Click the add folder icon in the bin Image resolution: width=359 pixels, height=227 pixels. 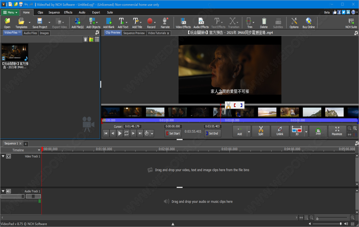pos(91,39)
